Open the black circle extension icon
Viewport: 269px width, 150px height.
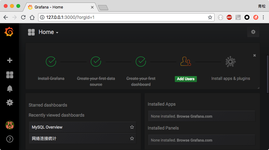247,17
